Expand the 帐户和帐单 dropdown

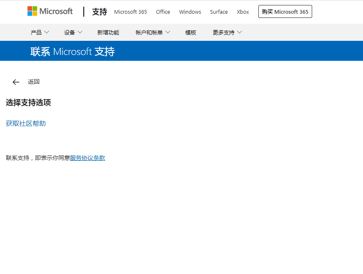tap(153, 32)
